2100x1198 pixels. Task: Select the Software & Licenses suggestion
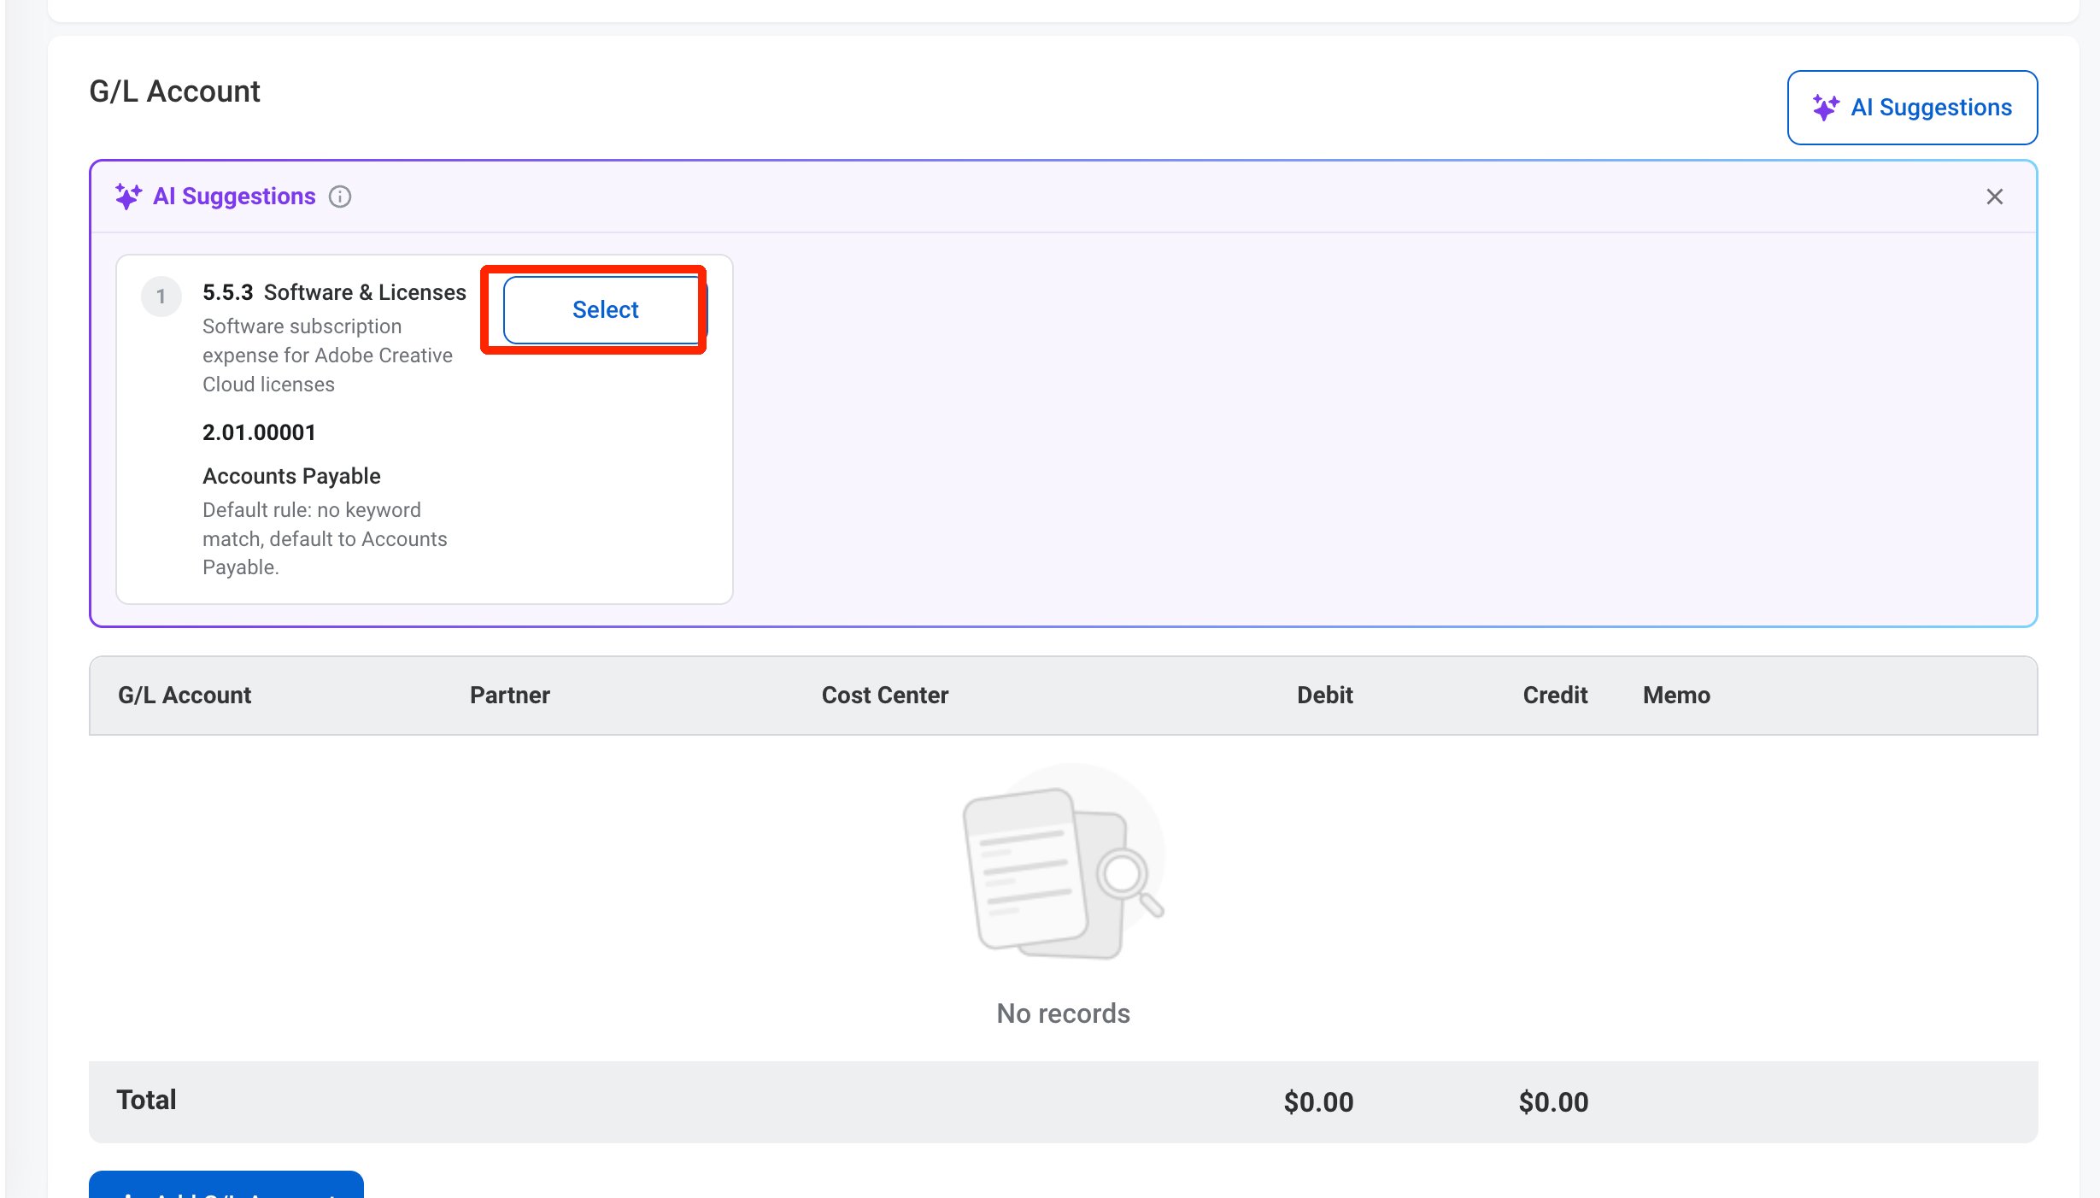tap(605, 309)
